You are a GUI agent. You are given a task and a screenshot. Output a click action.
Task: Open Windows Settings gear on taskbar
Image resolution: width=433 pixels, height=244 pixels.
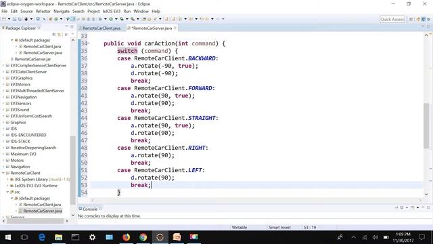(92, 237)
